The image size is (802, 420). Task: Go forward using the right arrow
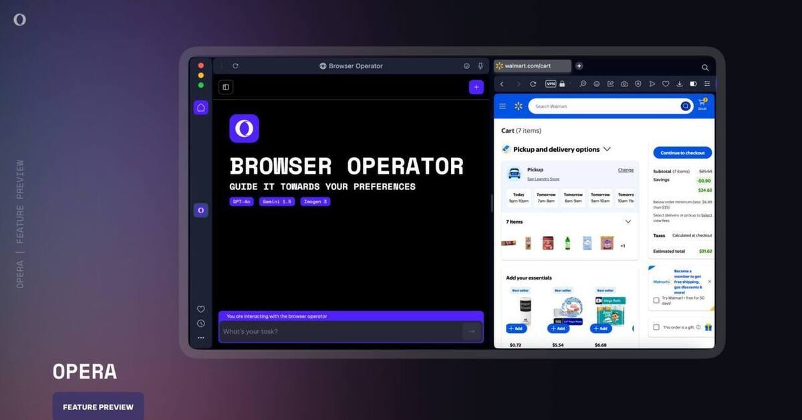pyautogui.click(x=518, y=84)
